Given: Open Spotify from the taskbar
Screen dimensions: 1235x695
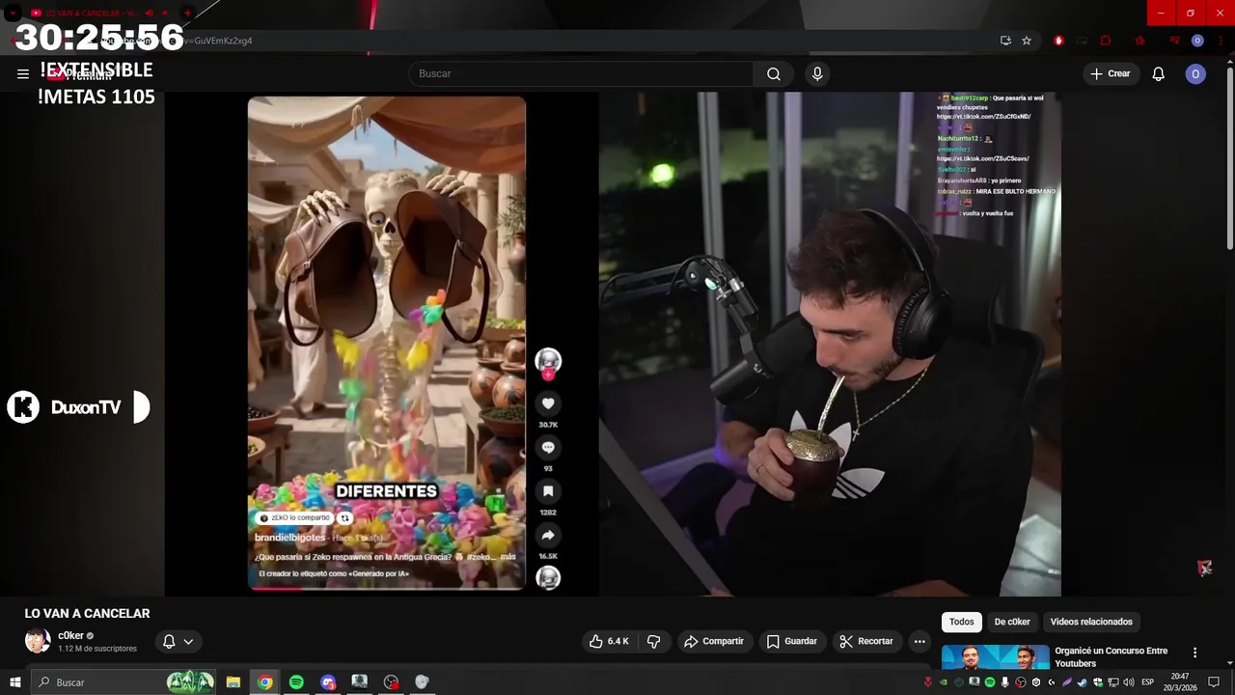Looking at the screenshot, I should pos(296,682).
